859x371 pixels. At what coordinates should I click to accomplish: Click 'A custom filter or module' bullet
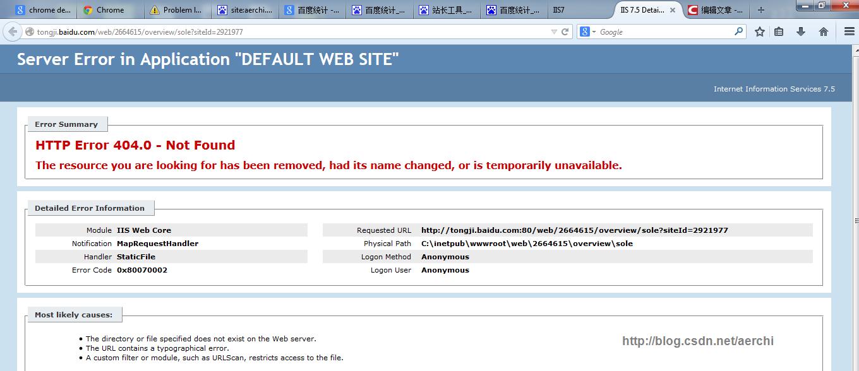point(214,358)
